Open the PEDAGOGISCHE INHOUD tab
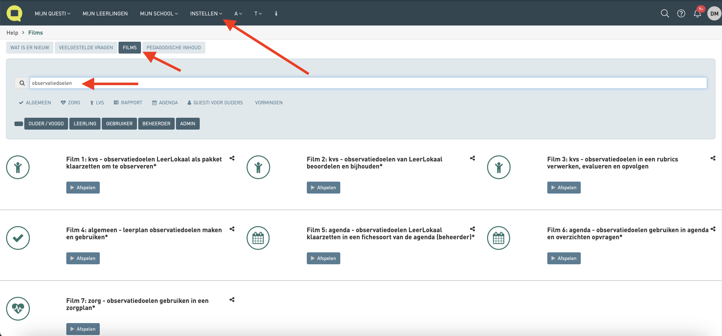 pos(173,47)
